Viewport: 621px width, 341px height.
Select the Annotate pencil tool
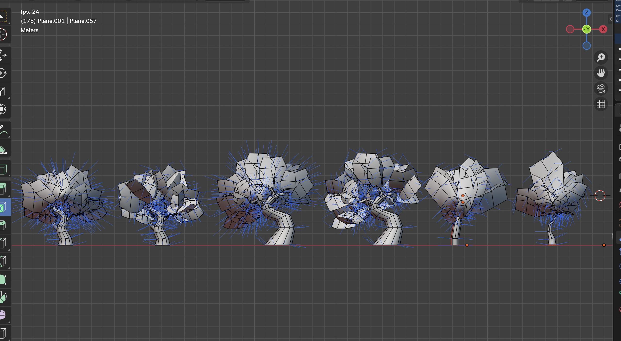click(x=3, y=130)
